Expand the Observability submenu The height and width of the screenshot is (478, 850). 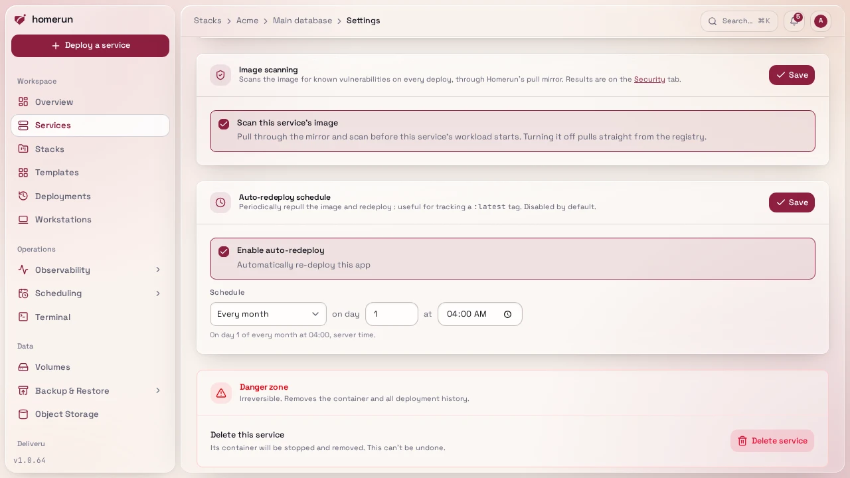[158, 270]
